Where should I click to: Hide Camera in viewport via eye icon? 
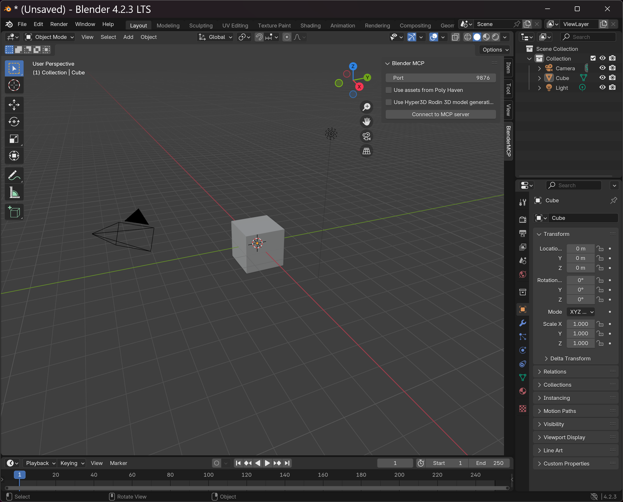coord(602,68)
